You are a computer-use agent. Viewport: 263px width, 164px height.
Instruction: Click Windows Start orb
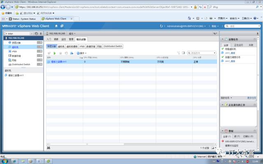(x=5, y=161)
